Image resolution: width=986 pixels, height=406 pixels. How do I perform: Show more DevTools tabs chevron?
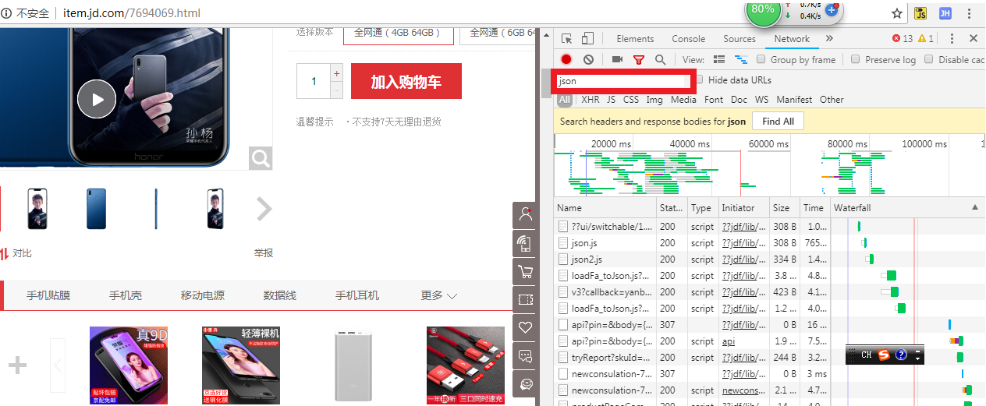[828, 38]
